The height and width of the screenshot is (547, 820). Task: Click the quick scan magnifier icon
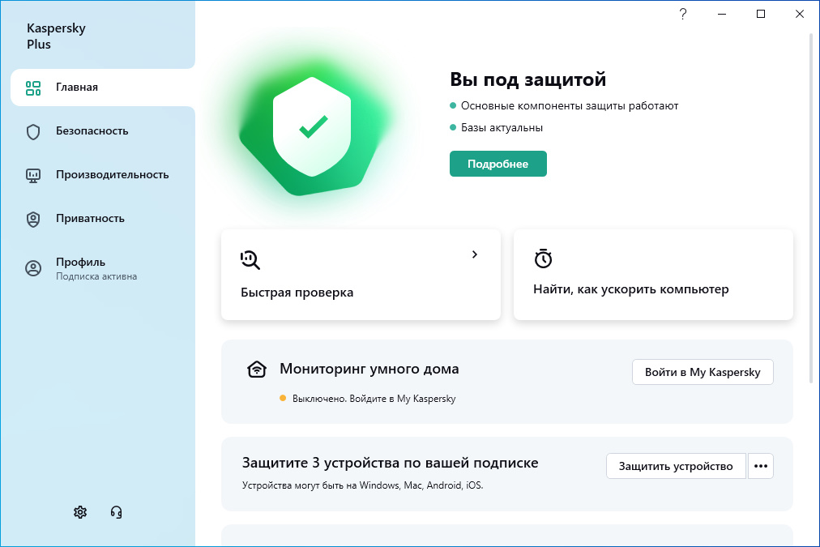point(250,260)
